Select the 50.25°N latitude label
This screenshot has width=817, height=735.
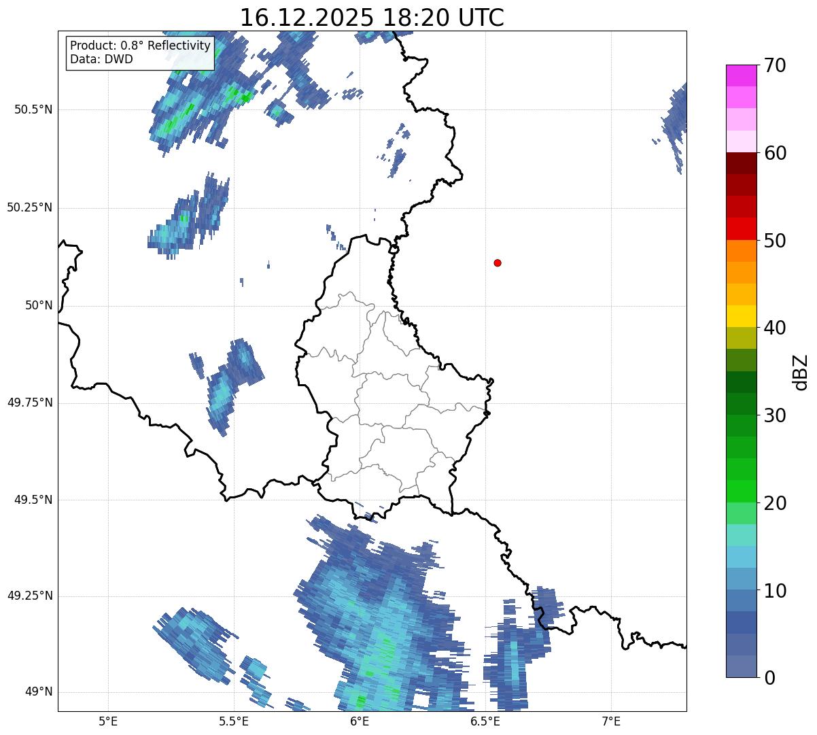pyautogui.click(x=30, y=207)
